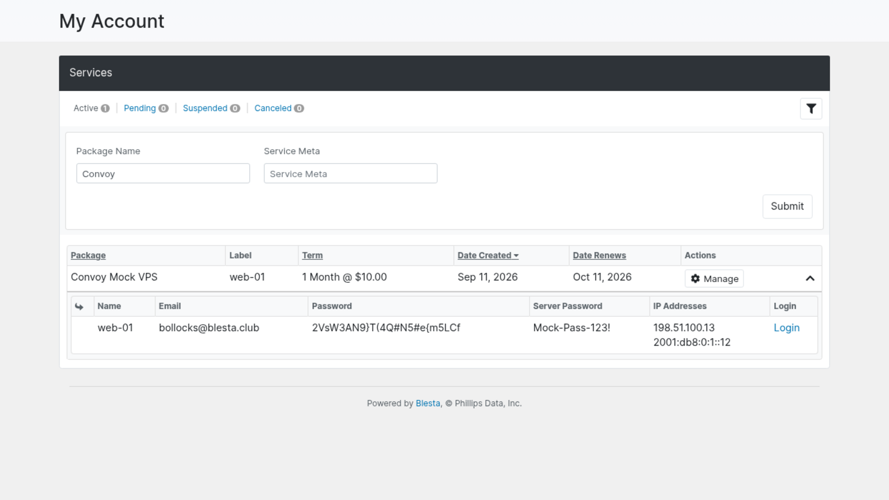Viewport: 889px width, 500px height.
Task: Focus the Package Name input field
Action: [x=163, y=174]
